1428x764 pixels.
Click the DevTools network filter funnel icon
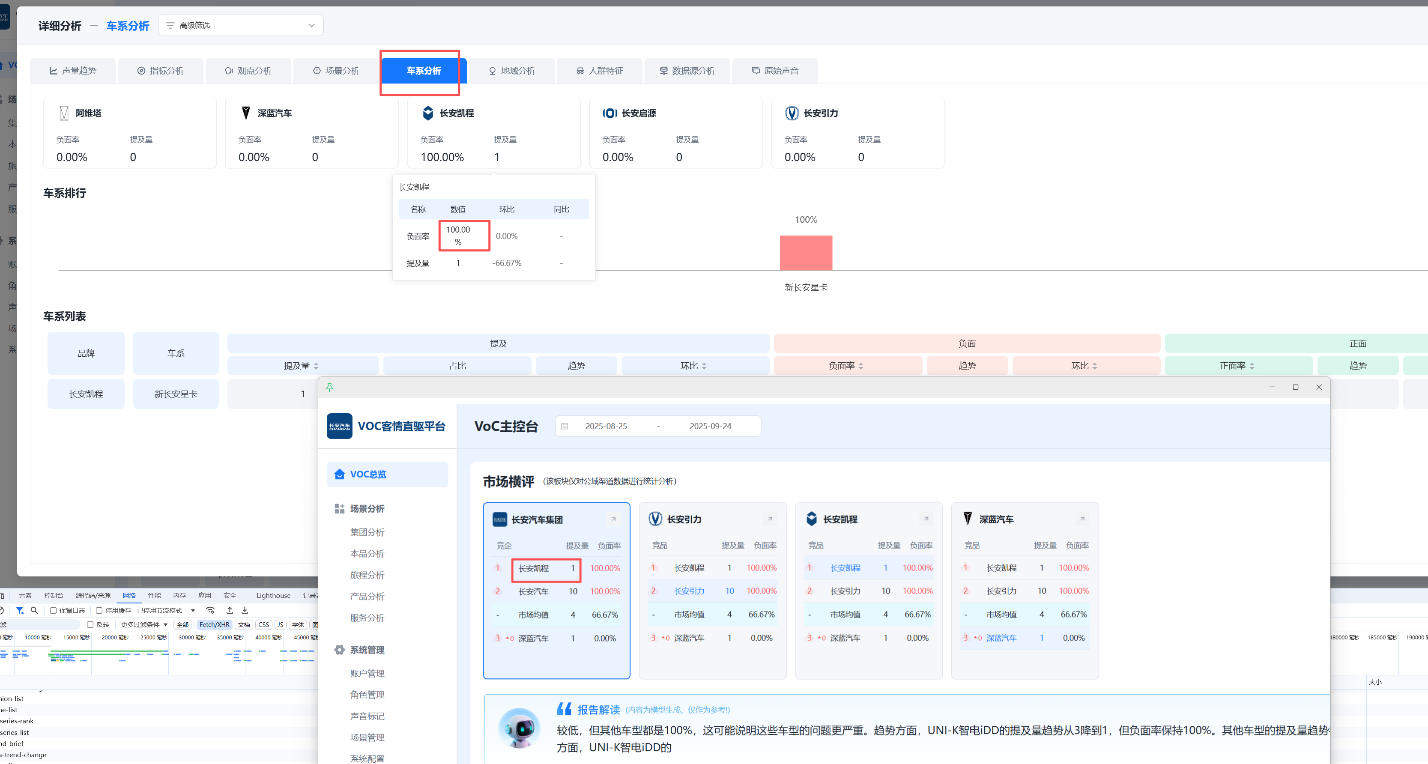pyautogui.click(x=20, y=610)
